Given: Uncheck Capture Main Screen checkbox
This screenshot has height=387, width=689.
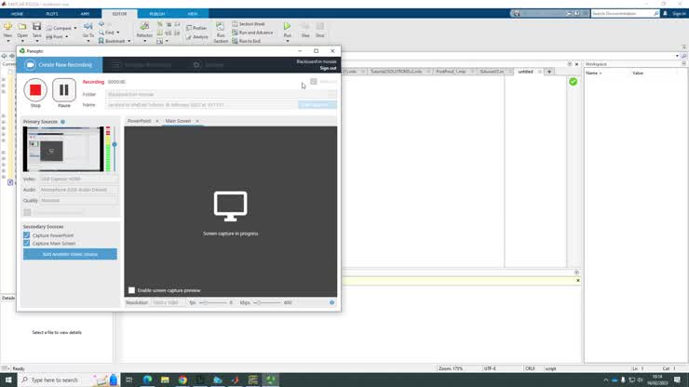Looking at the screenshot, I should (27, 243).
